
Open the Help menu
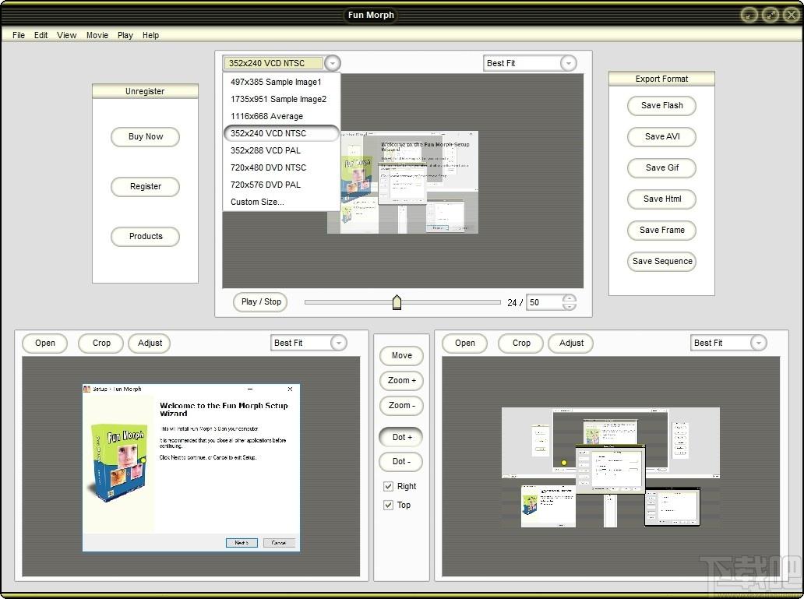(x=151, y=35)
